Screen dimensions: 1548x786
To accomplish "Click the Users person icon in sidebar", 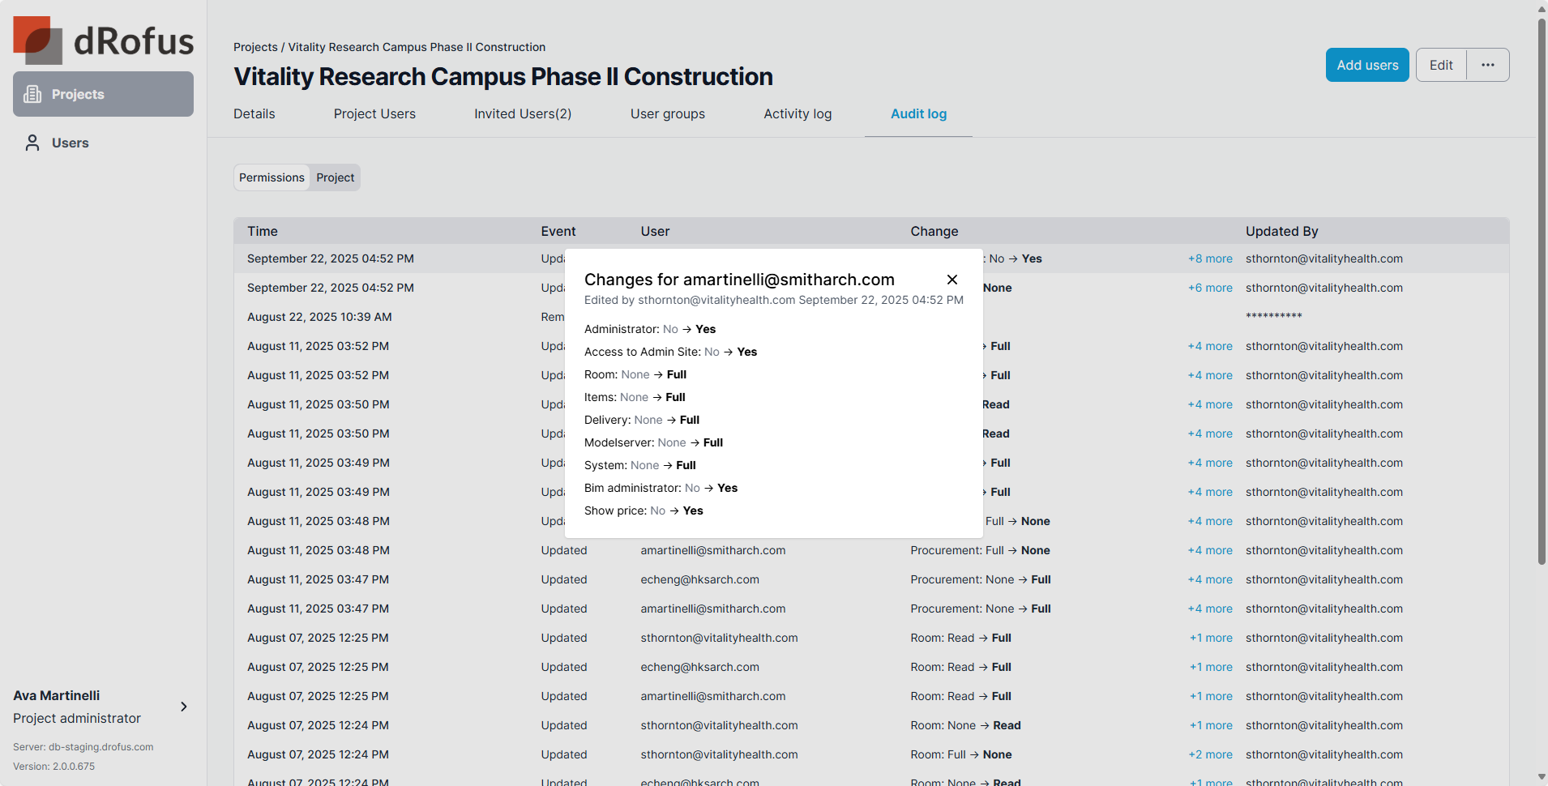I will click(32, 143).
